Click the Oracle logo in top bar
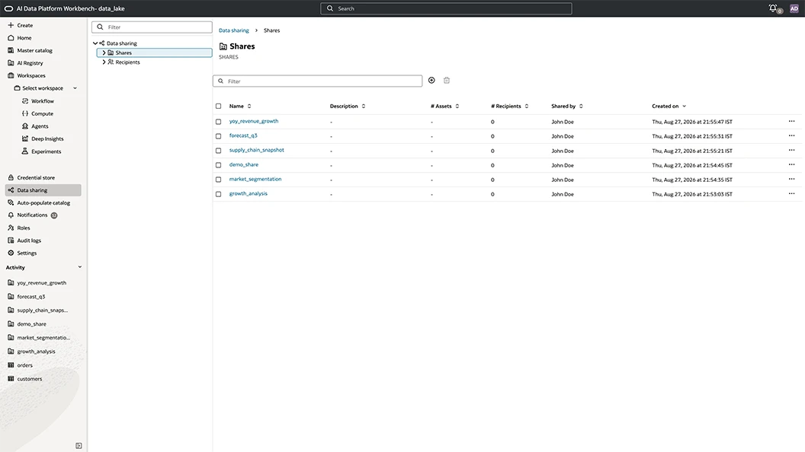The height and width of the screenshot is (452, 805). 8,8
